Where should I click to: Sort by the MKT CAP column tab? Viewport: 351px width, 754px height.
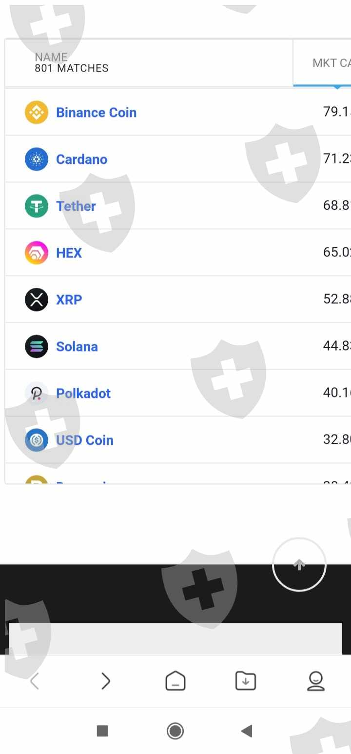pos(331,63)
